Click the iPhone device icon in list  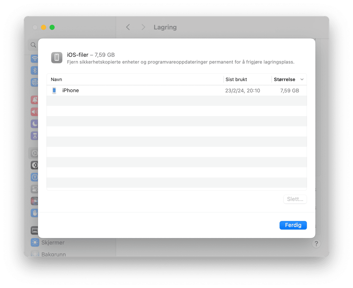(54, 90)
